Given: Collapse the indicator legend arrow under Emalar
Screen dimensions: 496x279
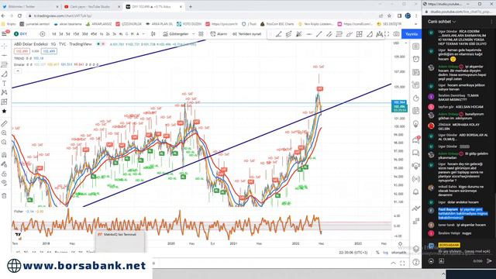Looking at the screenshot, I should (x=18, y=71).
